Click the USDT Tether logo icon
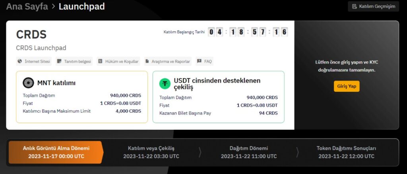This screenshot has height=174, width=407. tap(165, 84)
